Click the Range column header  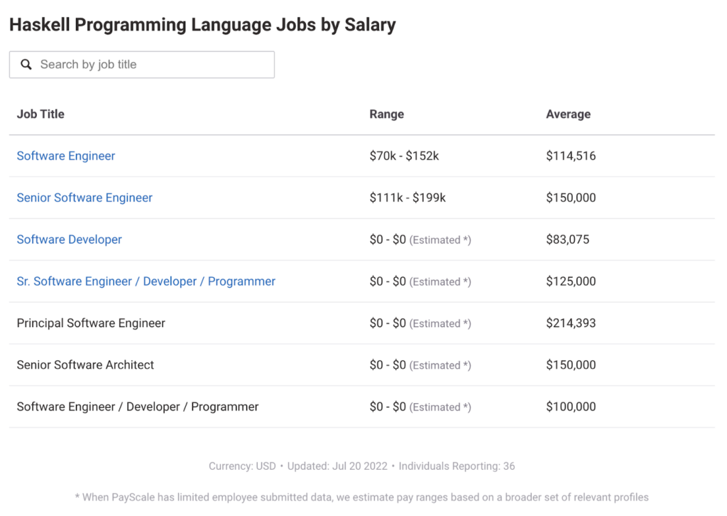386,114
